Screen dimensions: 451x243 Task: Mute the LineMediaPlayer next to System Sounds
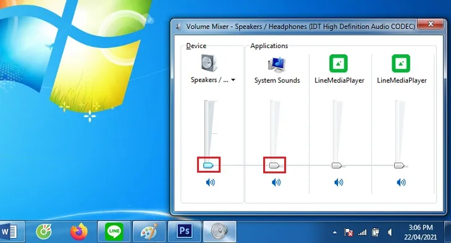pyautogui.click(x=339, y=182)
